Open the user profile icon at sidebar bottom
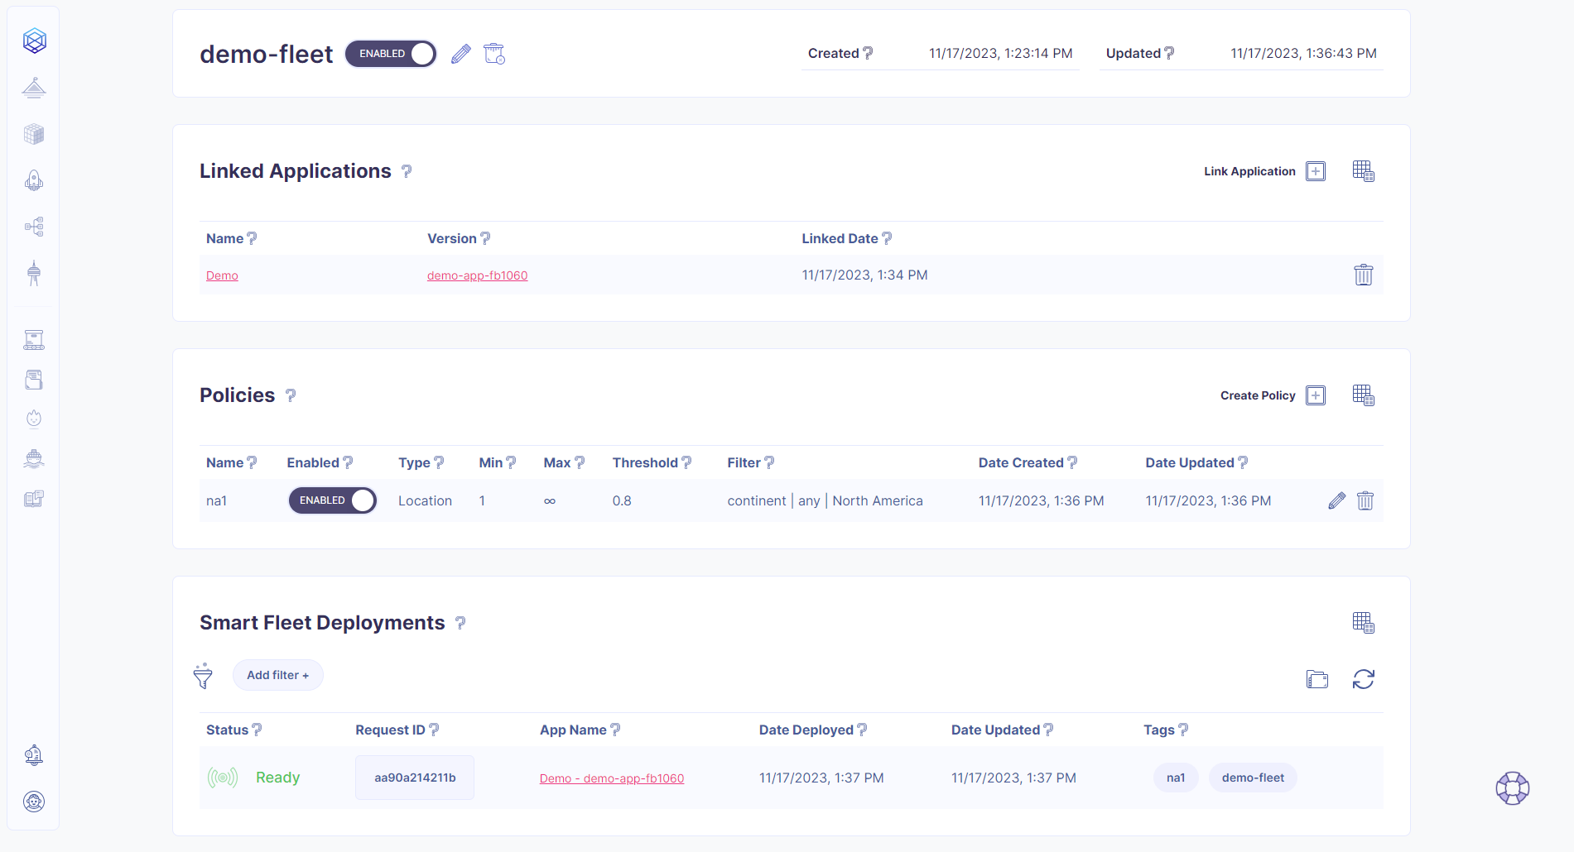The height and width of the screenshot is (852, 1574). pyautogui.click(x=34, y=802)
